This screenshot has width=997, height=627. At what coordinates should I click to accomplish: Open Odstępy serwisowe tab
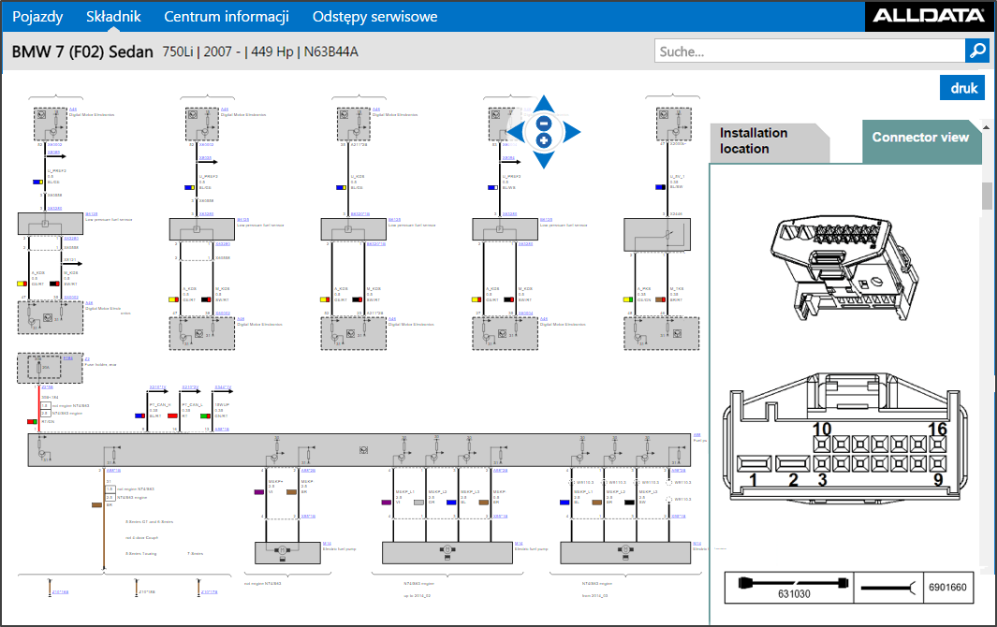pos(374,17)
